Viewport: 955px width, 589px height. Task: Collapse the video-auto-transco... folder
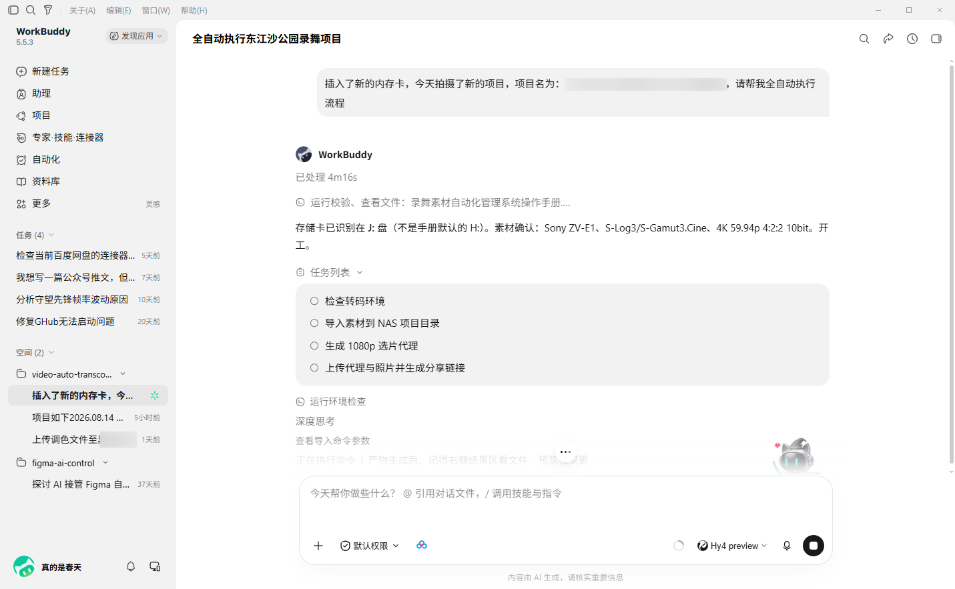(x=123, y=374)
